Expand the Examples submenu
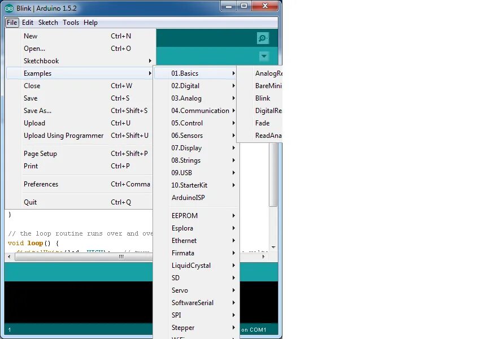The height and width of the screenshot is (339, 488). coord(80,73)
